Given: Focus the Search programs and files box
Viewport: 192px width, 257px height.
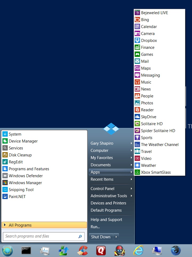Looking at the screenshot, I should pos(44,236).
